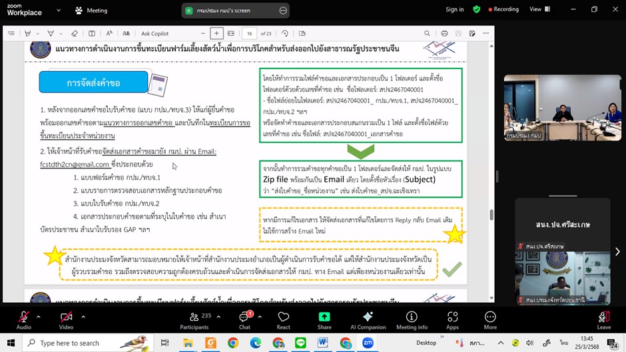Open Apps panel
626x352 pixels.
coord(452,321)
